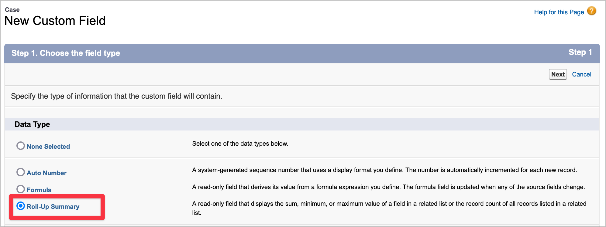Open the Help for this Page link
Viewport: 606px width, 227px height.
pos(559,12)
